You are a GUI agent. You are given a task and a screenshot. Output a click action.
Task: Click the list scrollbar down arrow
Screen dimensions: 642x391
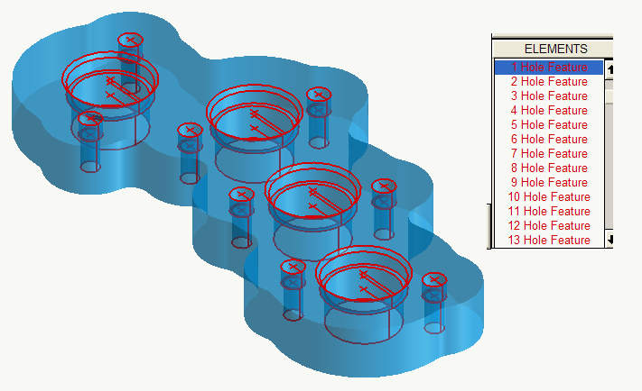[609, 240]
